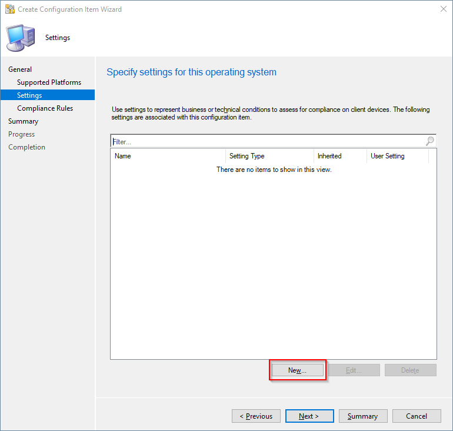The image size is (453, 431).
Task: Select the Settings wizard step
Action: pyautogui.click(x=48, y=95)
